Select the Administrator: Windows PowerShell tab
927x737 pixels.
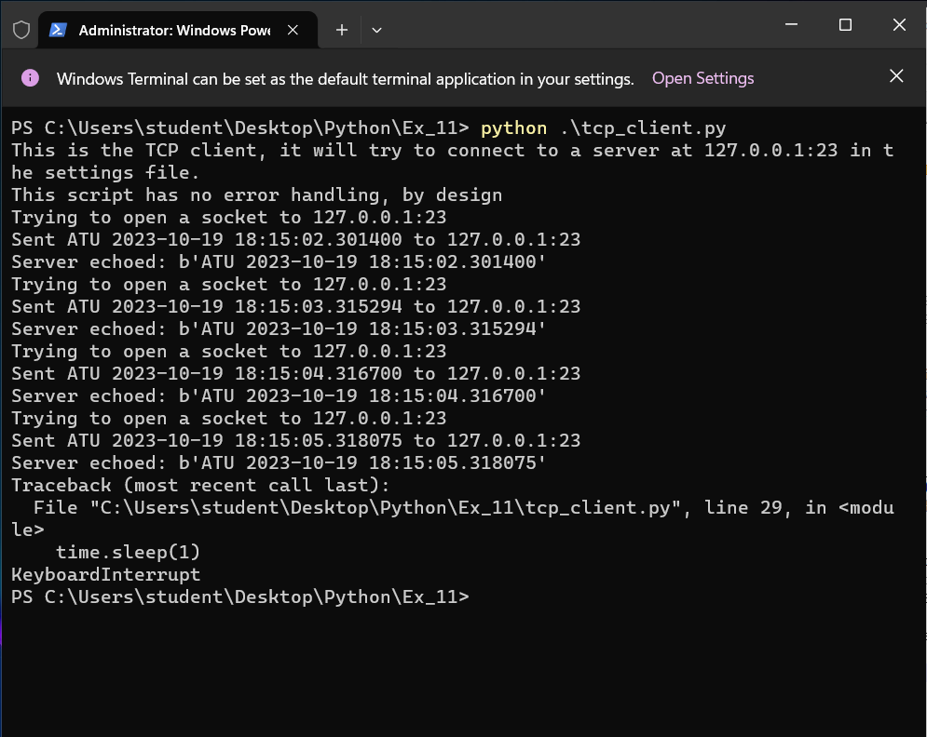point(173,30)
